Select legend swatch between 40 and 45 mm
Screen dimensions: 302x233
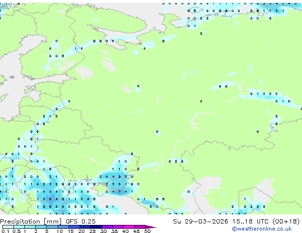[x=129, y=227]
